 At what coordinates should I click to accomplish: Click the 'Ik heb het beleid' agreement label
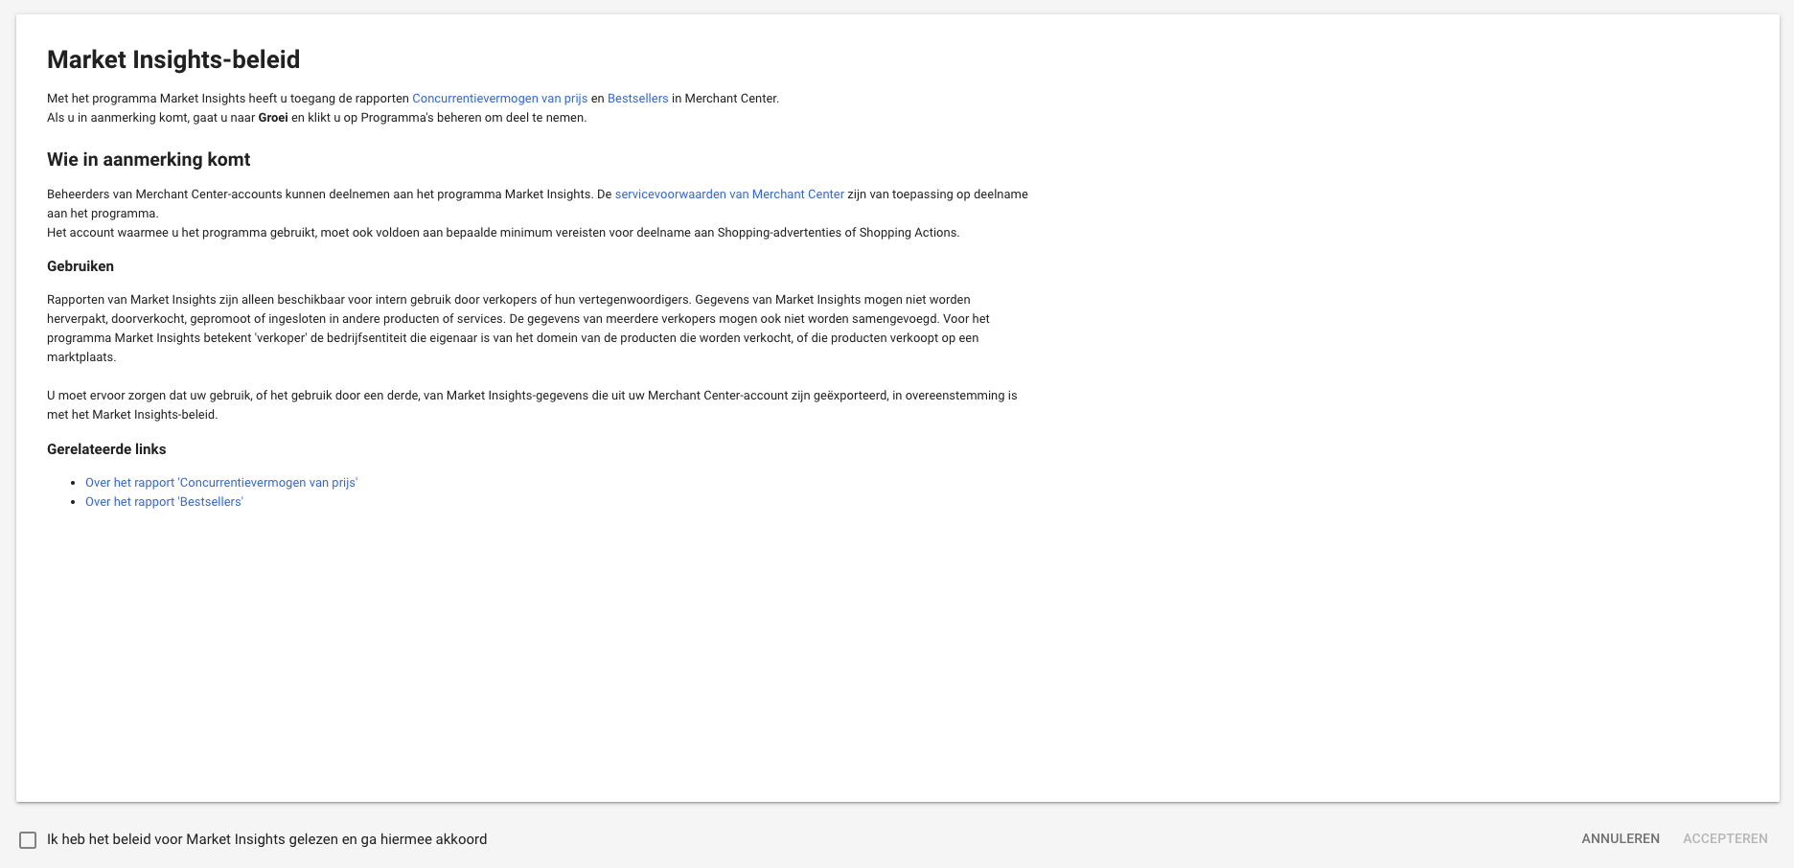(266, 839)
